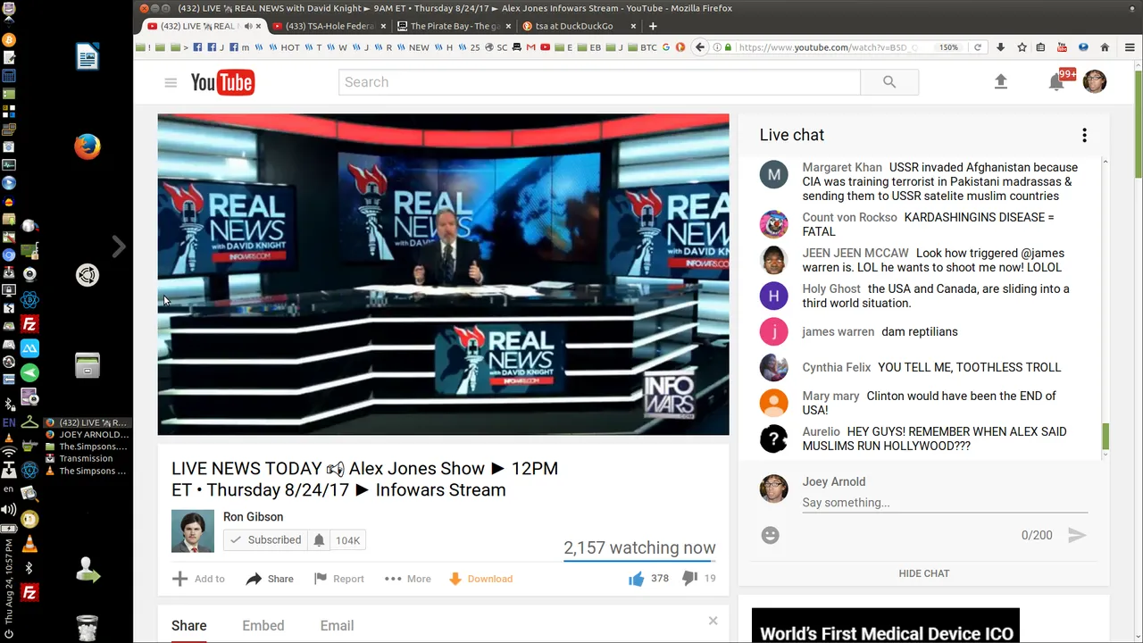Open the Bitcoin icon atop the dock
The height and width of the screenshot is (643, 1143).
(9, 40)
